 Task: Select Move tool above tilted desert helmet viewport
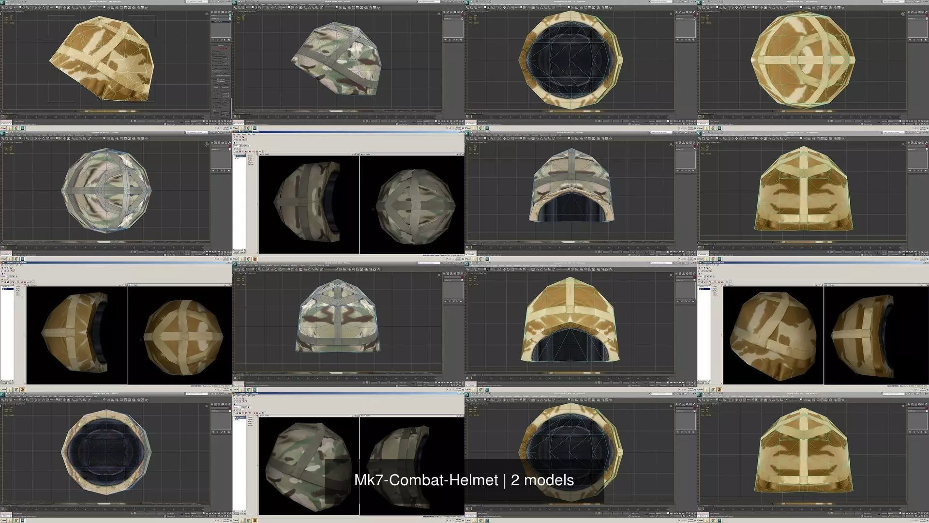pyautogui.click(x=40, y=8)
